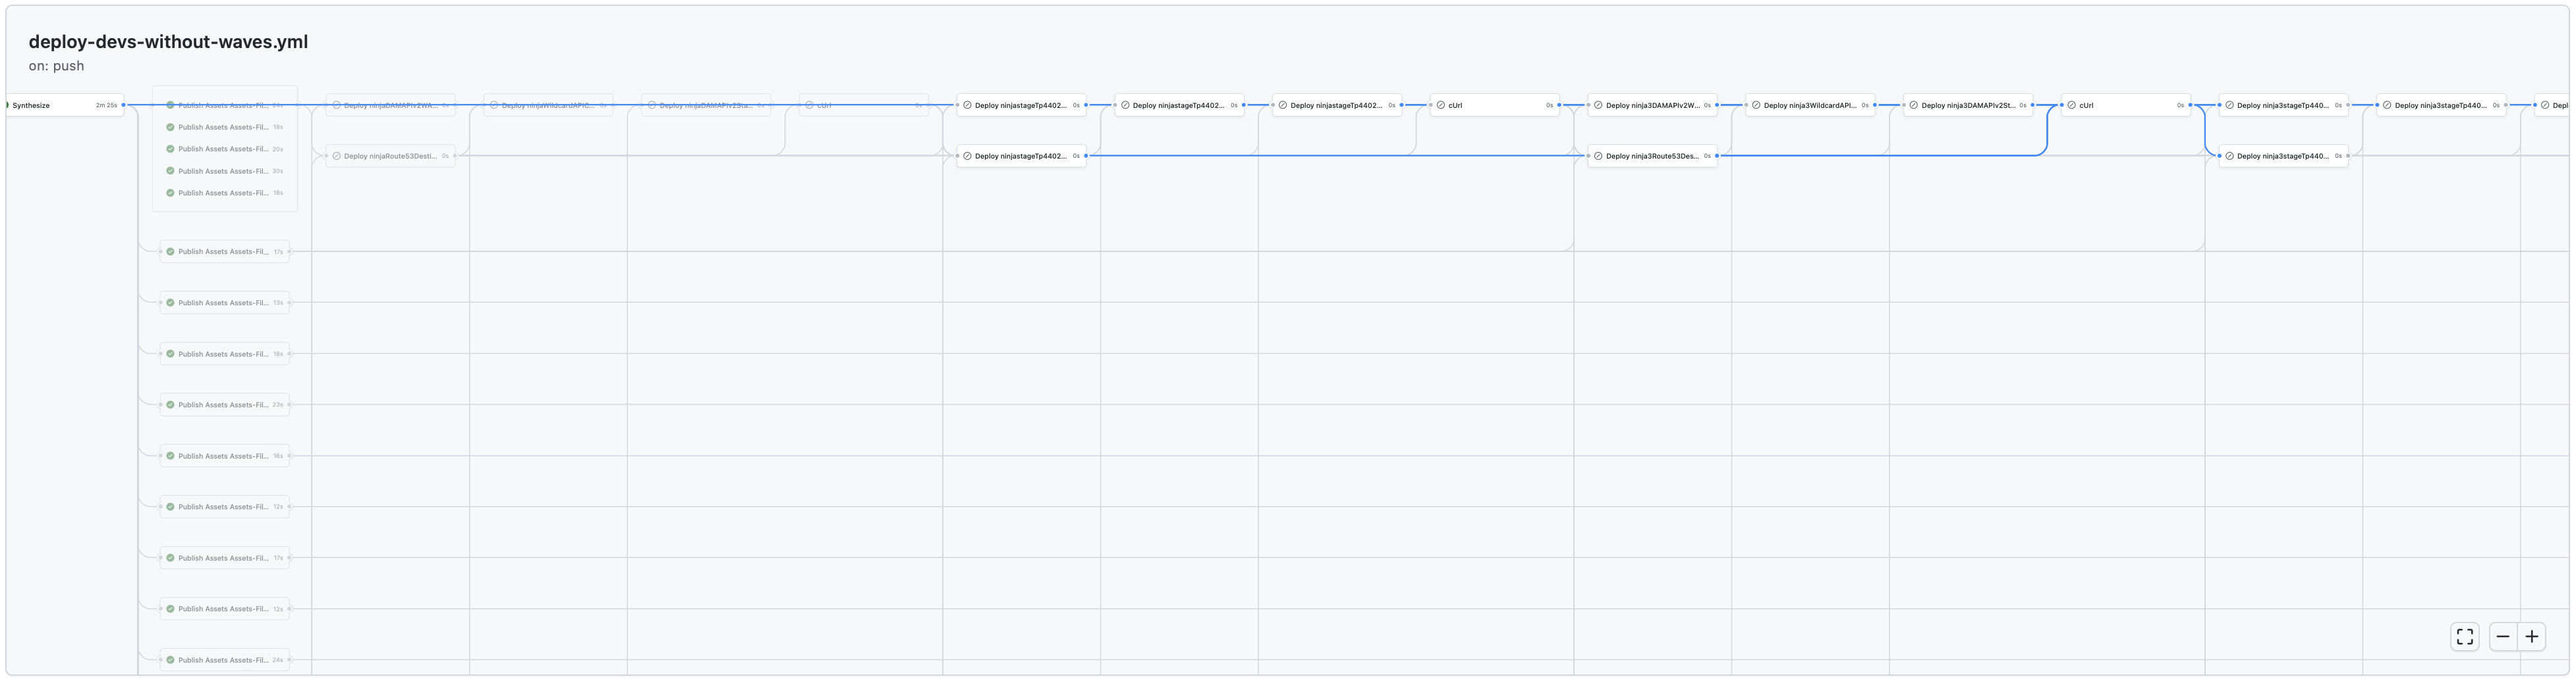Click skipped icon on ninja3Route53Des job

(1598, 156)
